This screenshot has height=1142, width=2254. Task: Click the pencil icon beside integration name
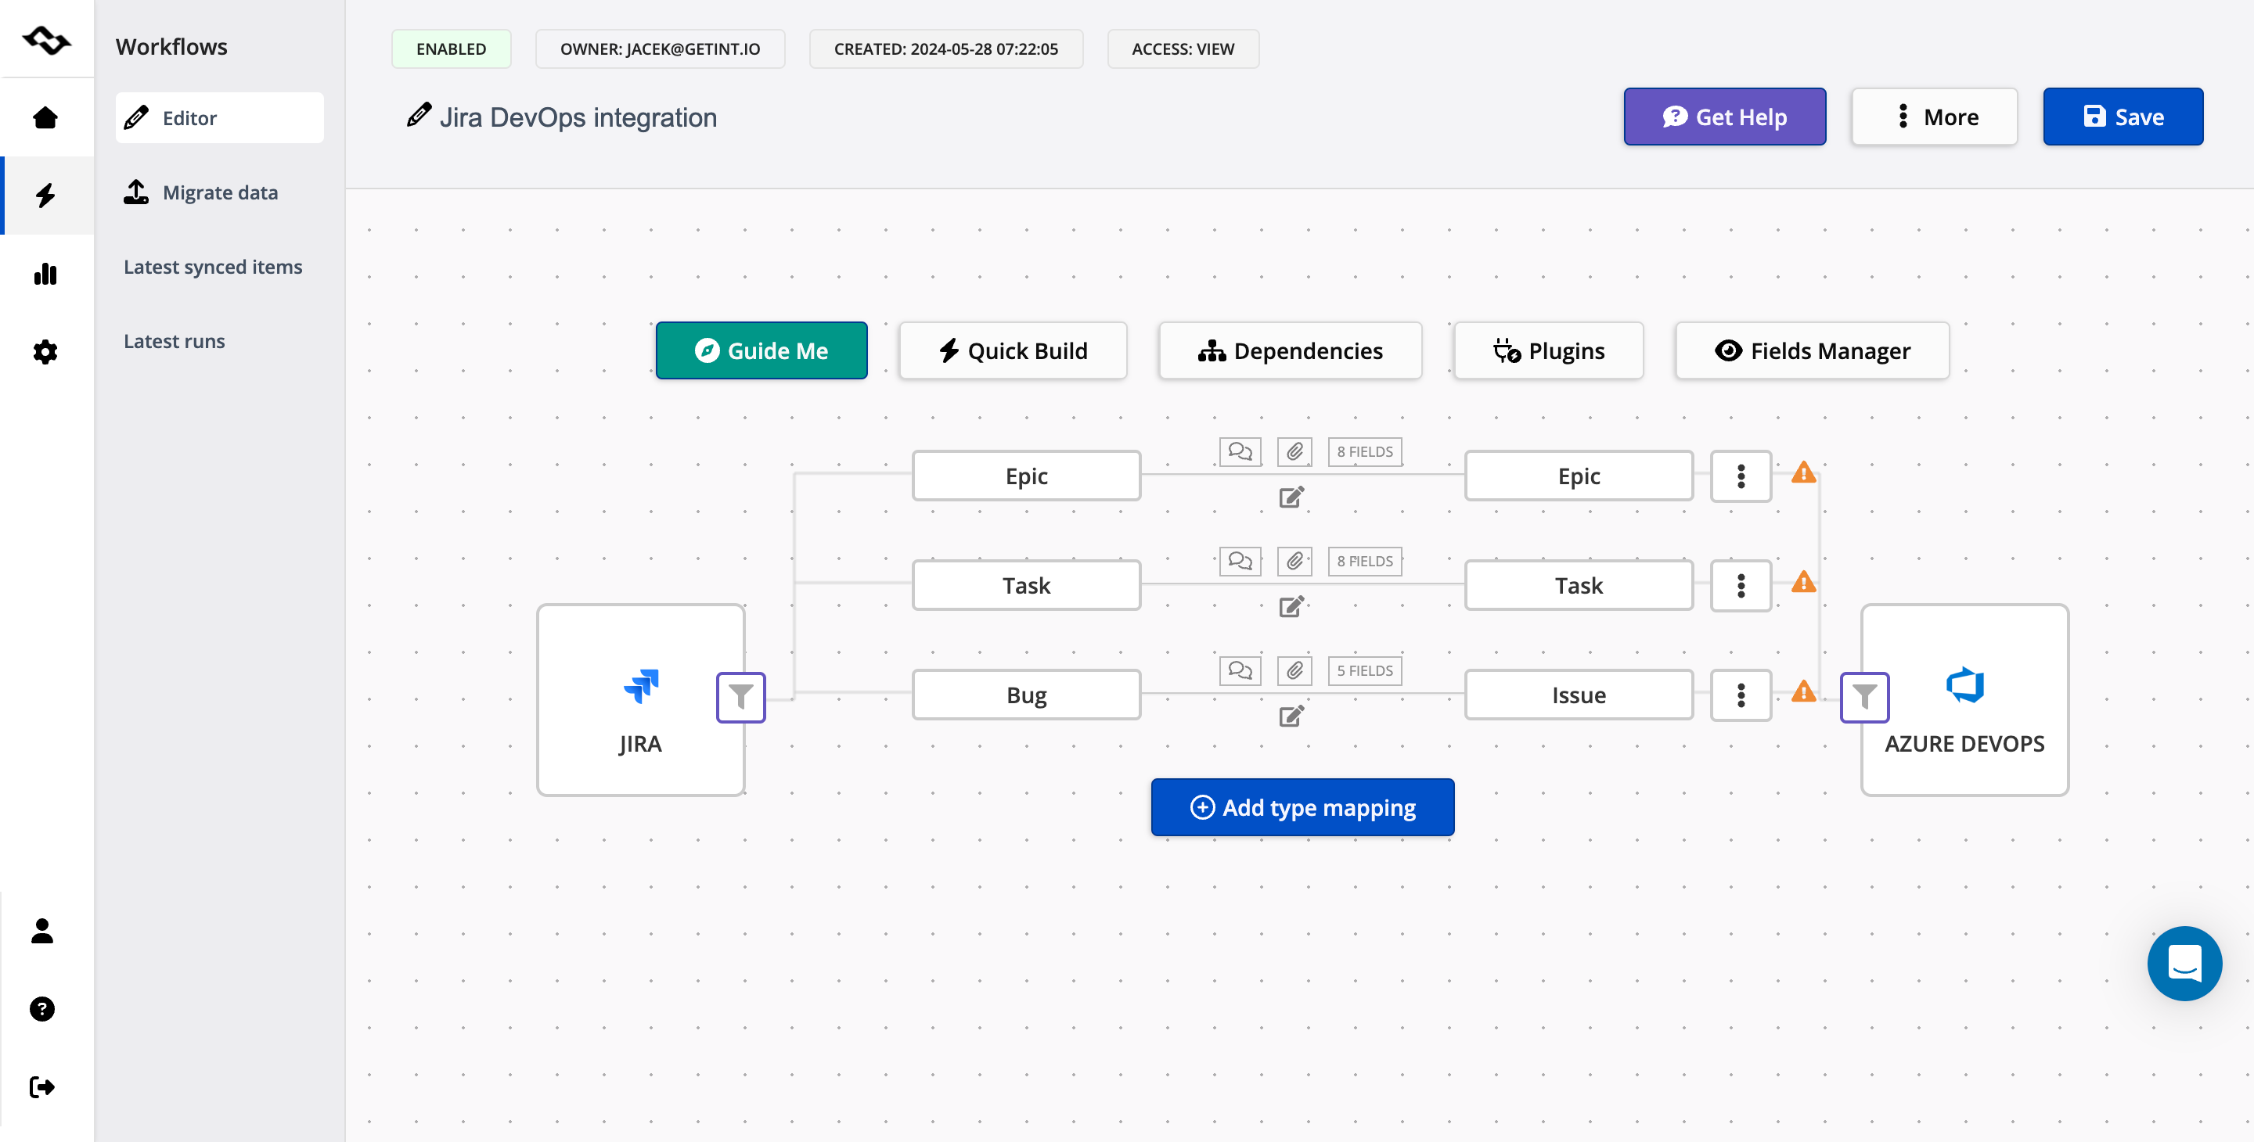point(419,116)
